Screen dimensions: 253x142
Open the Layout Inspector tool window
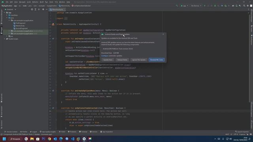[x=242, y=132]
